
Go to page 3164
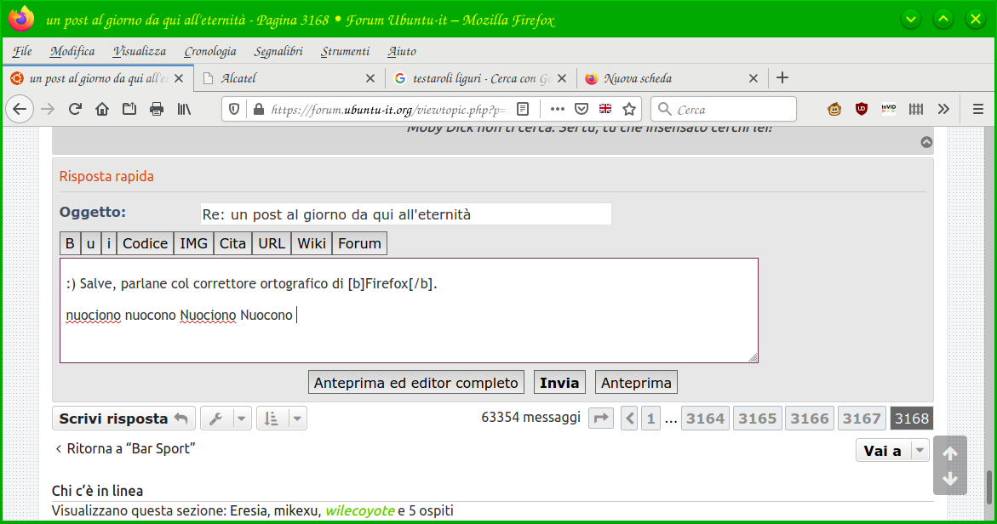click(705, 419)
